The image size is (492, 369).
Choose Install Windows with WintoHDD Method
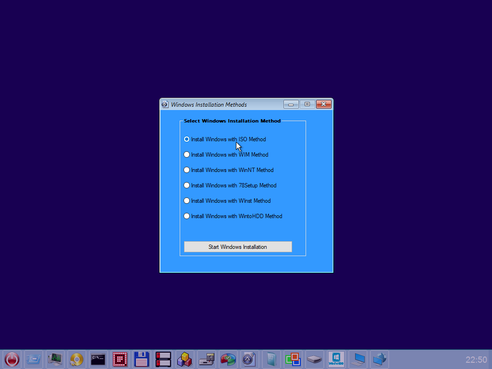(233, 216)
